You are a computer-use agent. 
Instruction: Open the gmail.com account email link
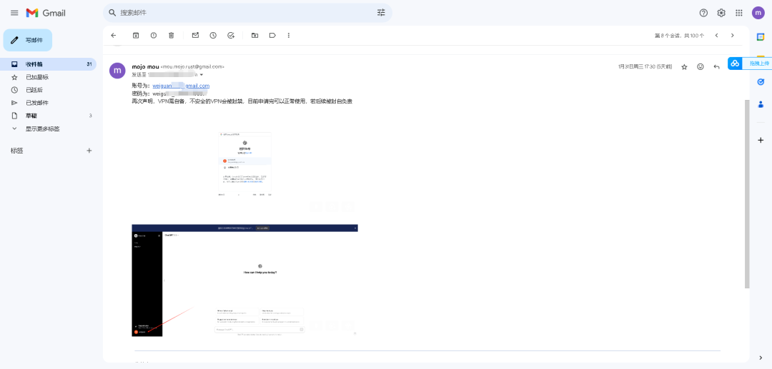click(x=181, y=86)
